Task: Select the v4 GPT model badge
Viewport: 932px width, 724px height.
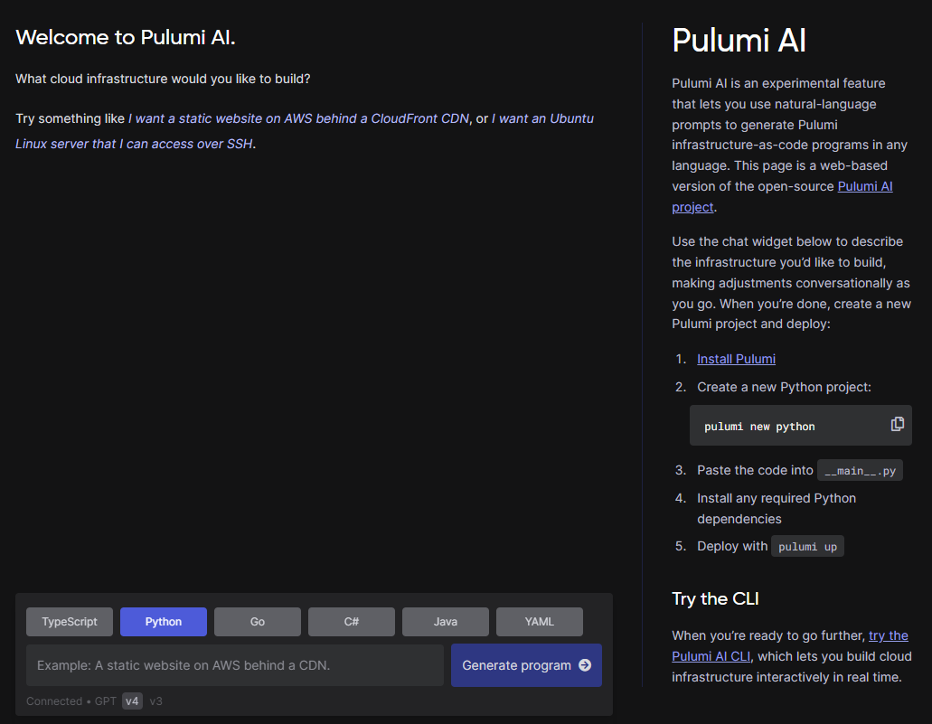Action: pos(132,700)
